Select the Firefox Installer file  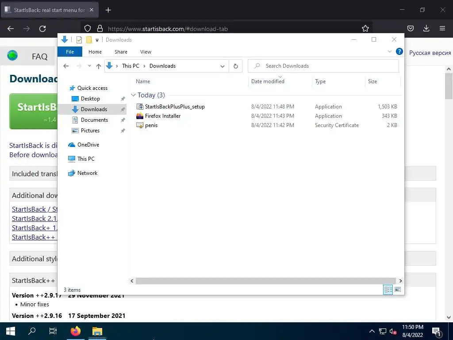(x=163, y=116)
